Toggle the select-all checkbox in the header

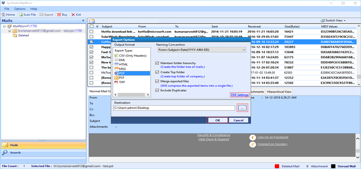coord(92,26)
